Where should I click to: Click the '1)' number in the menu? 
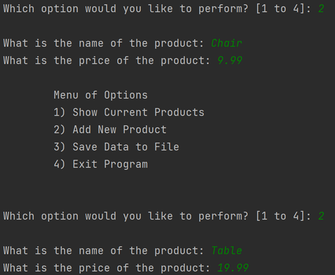point(59,112)
